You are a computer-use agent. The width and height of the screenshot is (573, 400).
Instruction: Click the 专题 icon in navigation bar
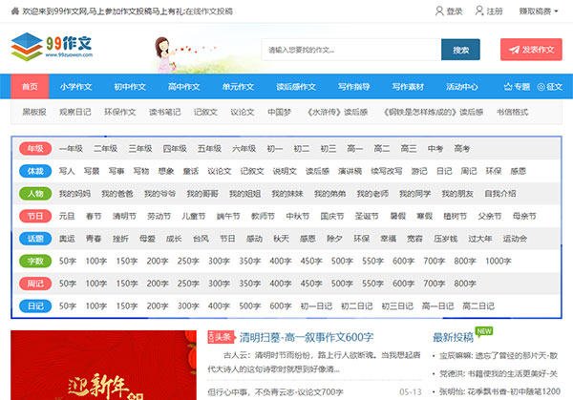(x=509, y=87)
